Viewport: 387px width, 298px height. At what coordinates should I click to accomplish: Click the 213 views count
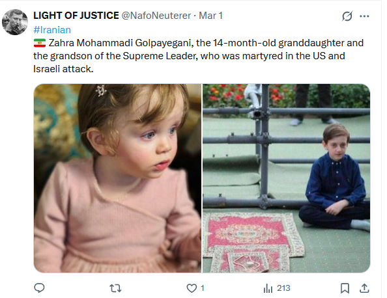pyautogui.click(x=283, y=288)
